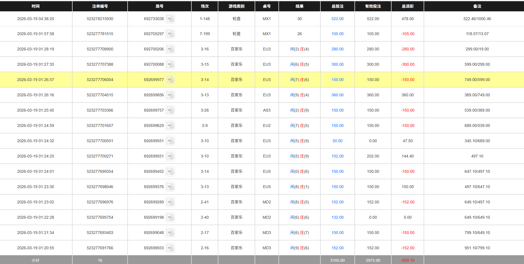Open video replay for round 692699289
Viewport: 524px width, 264px height.
(170, 202)
